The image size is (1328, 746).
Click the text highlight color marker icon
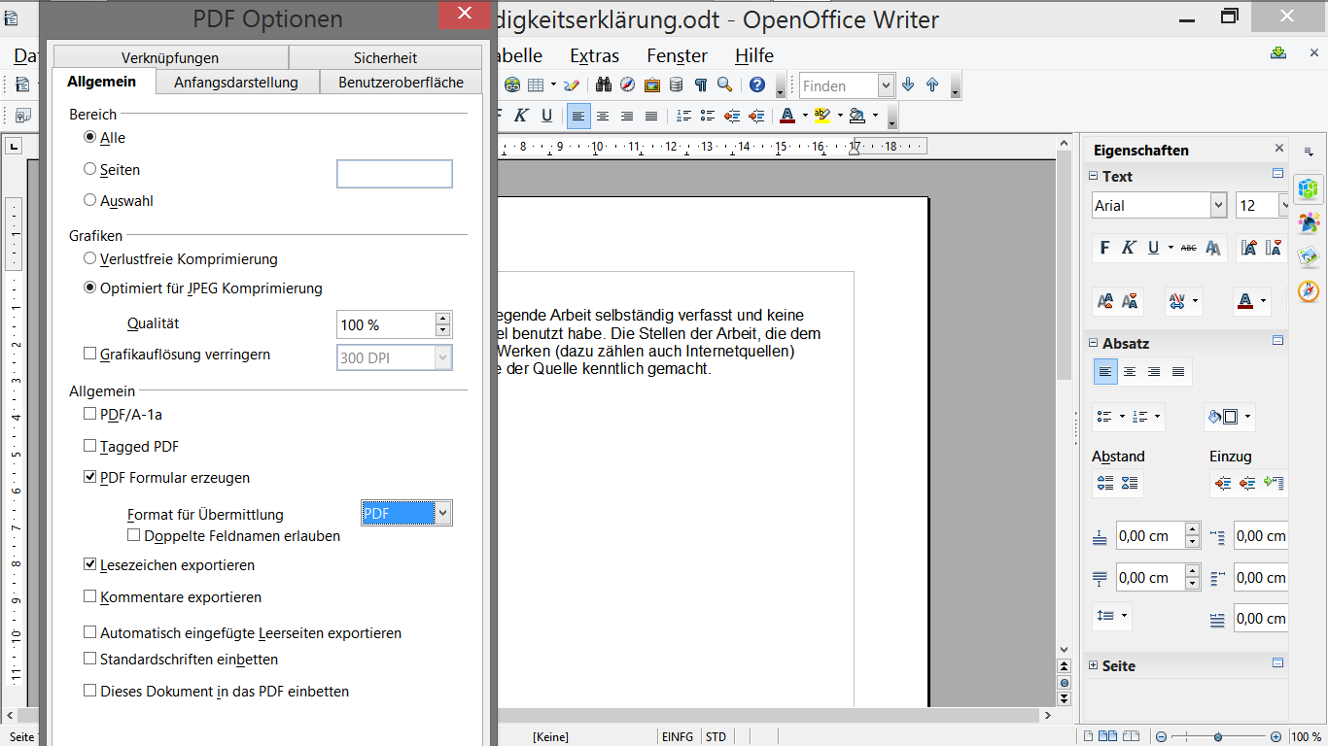[822, 116]
